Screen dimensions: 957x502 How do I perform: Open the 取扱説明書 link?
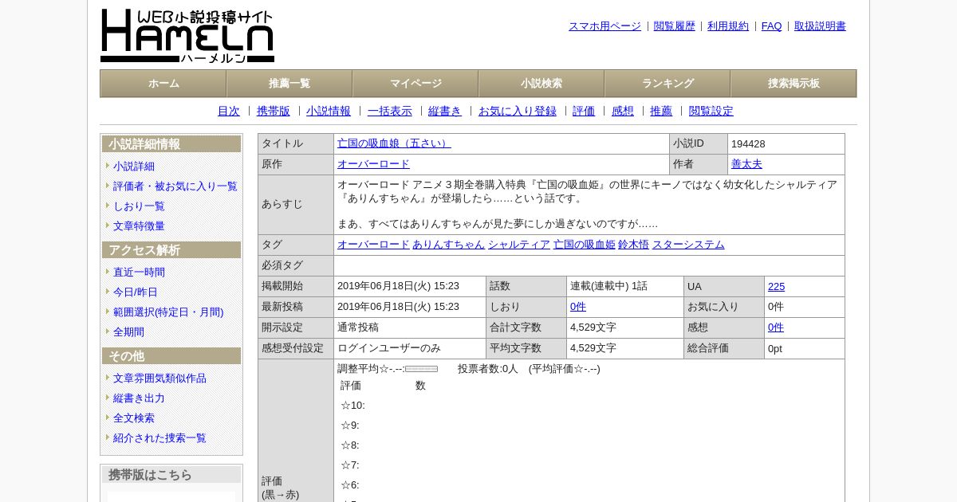[820, 26]
